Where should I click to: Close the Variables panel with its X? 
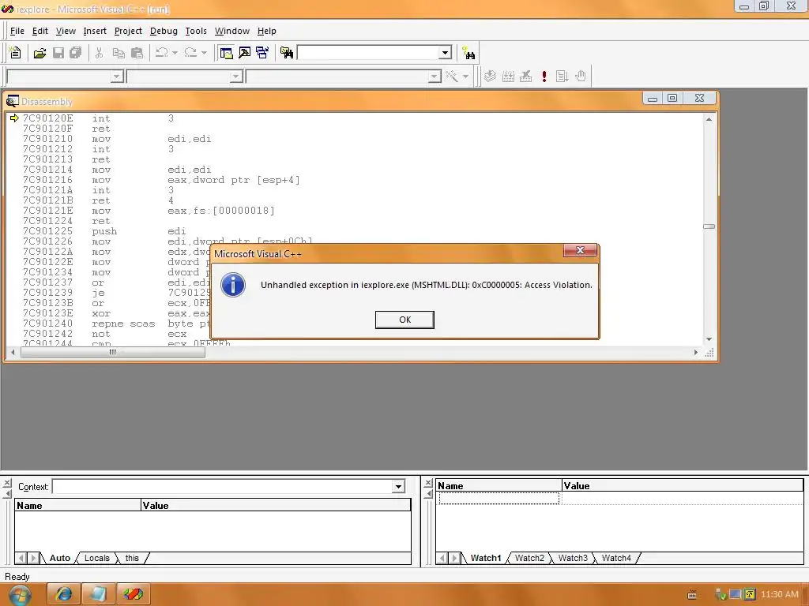pyautogui.click(x=7, y=483)
